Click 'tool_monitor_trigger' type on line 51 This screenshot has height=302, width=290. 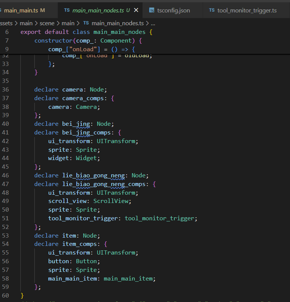pos(160,218)
